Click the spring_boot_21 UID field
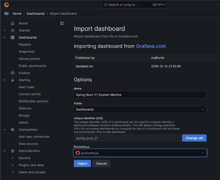The width and height of the screenshot is (220, 180). coord(128,138)
